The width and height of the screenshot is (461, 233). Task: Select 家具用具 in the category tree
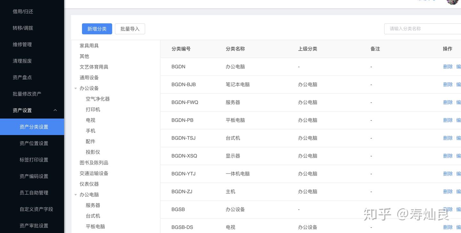pos(89,46)
